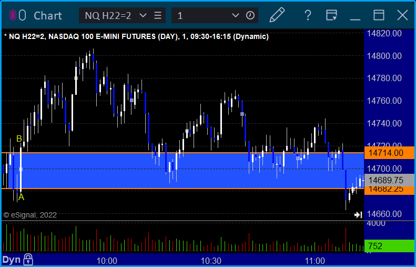Click the 14800.00 price axis label

pos(384,56)
